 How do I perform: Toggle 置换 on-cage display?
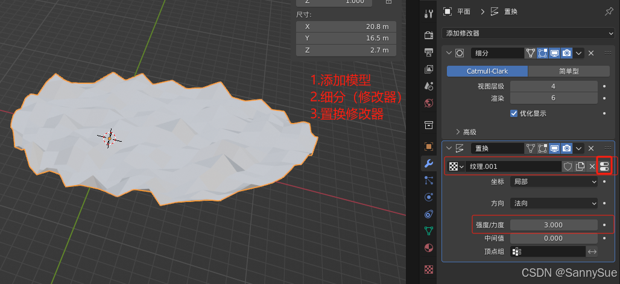point(530,148)
